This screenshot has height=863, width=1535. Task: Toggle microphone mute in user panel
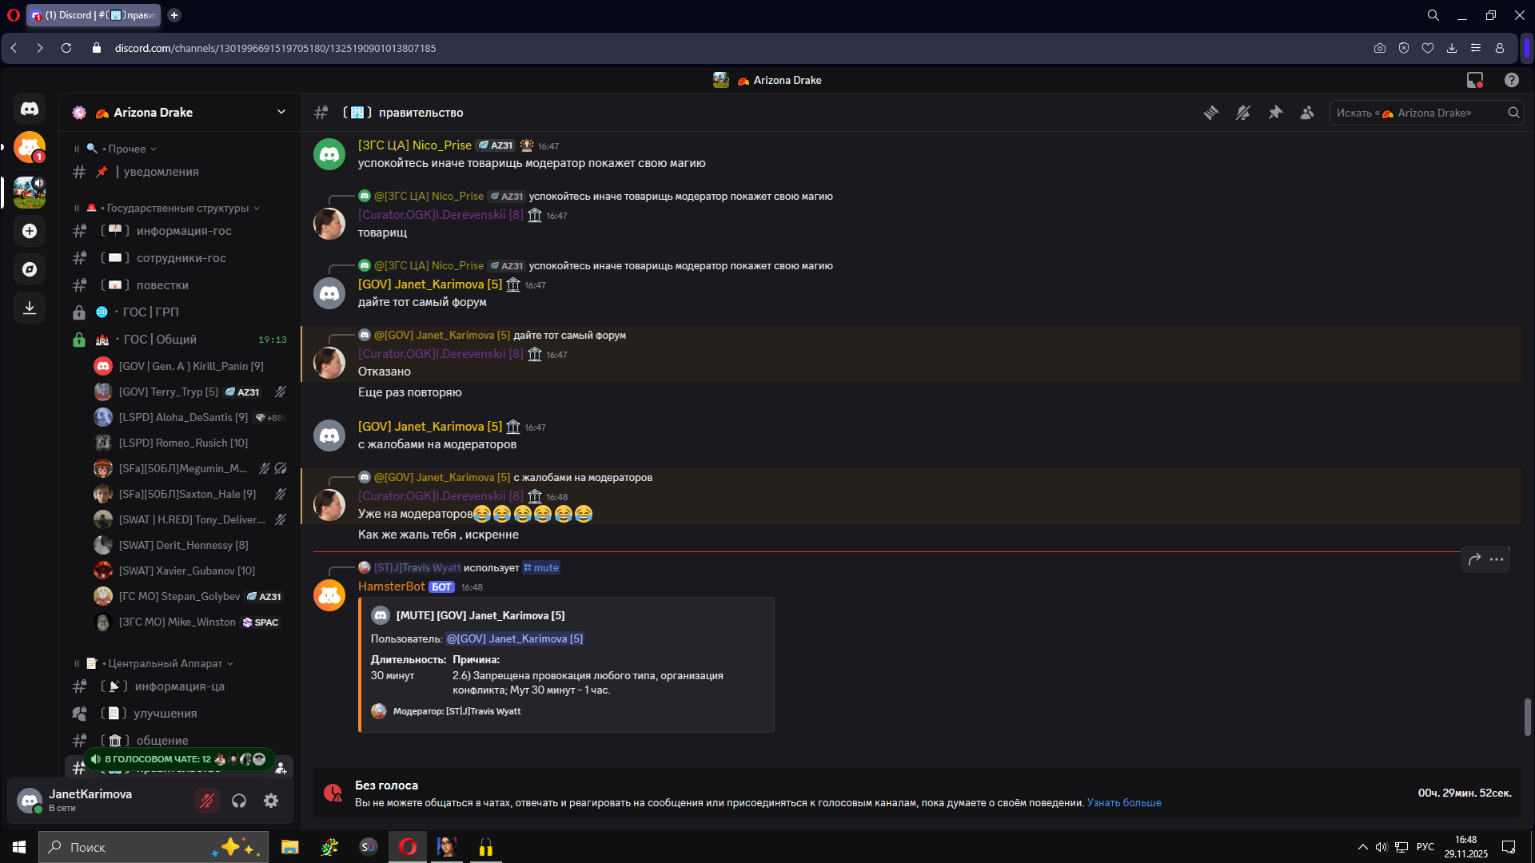(207, 801)
